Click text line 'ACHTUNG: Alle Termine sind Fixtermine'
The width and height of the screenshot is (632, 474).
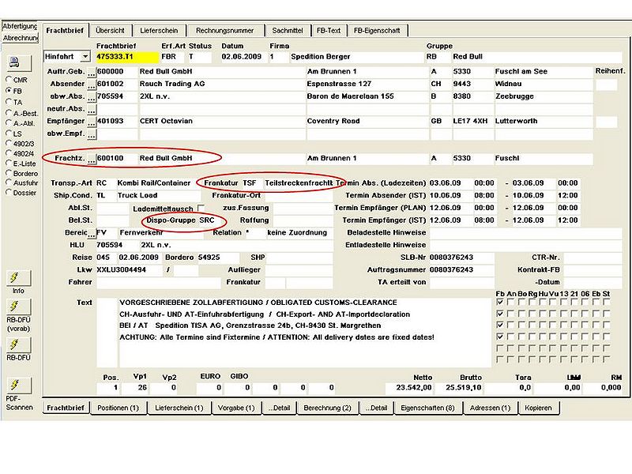[190, 337]
